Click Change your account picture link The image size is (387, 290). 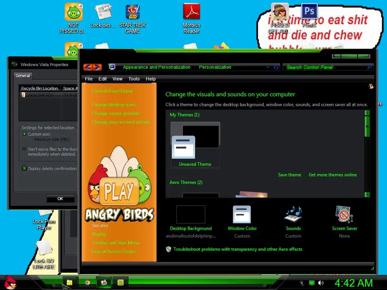[x=121, y=122]
